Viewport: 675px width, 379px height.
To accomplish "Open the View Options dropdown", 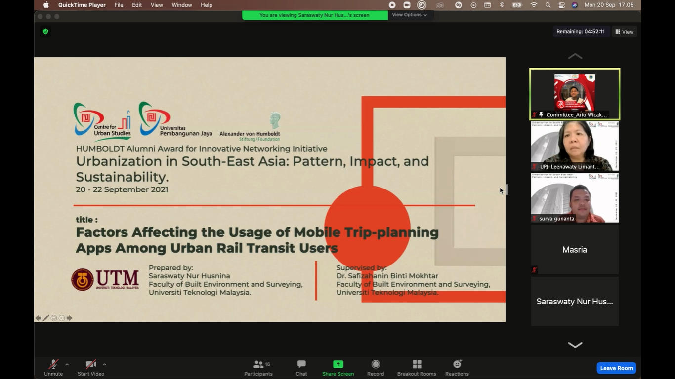I will pos(410,15).
